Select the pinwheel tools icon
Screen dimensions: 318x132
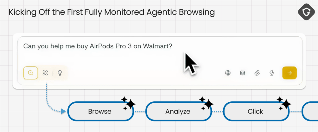(45, 73)
